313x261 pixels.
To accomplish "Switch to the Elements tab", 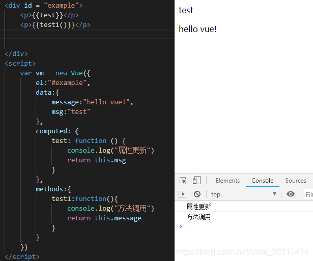I will point(227,181).
